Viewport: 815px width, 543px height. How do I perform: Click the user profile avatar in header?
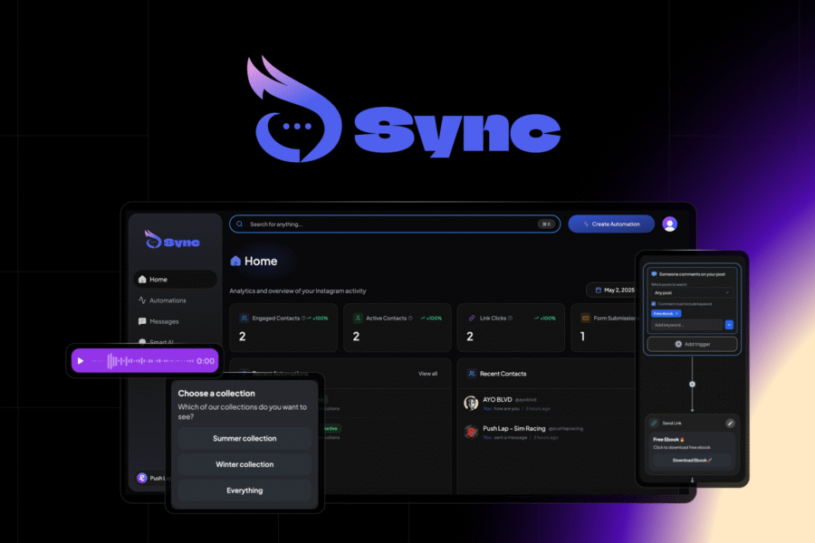669,224
